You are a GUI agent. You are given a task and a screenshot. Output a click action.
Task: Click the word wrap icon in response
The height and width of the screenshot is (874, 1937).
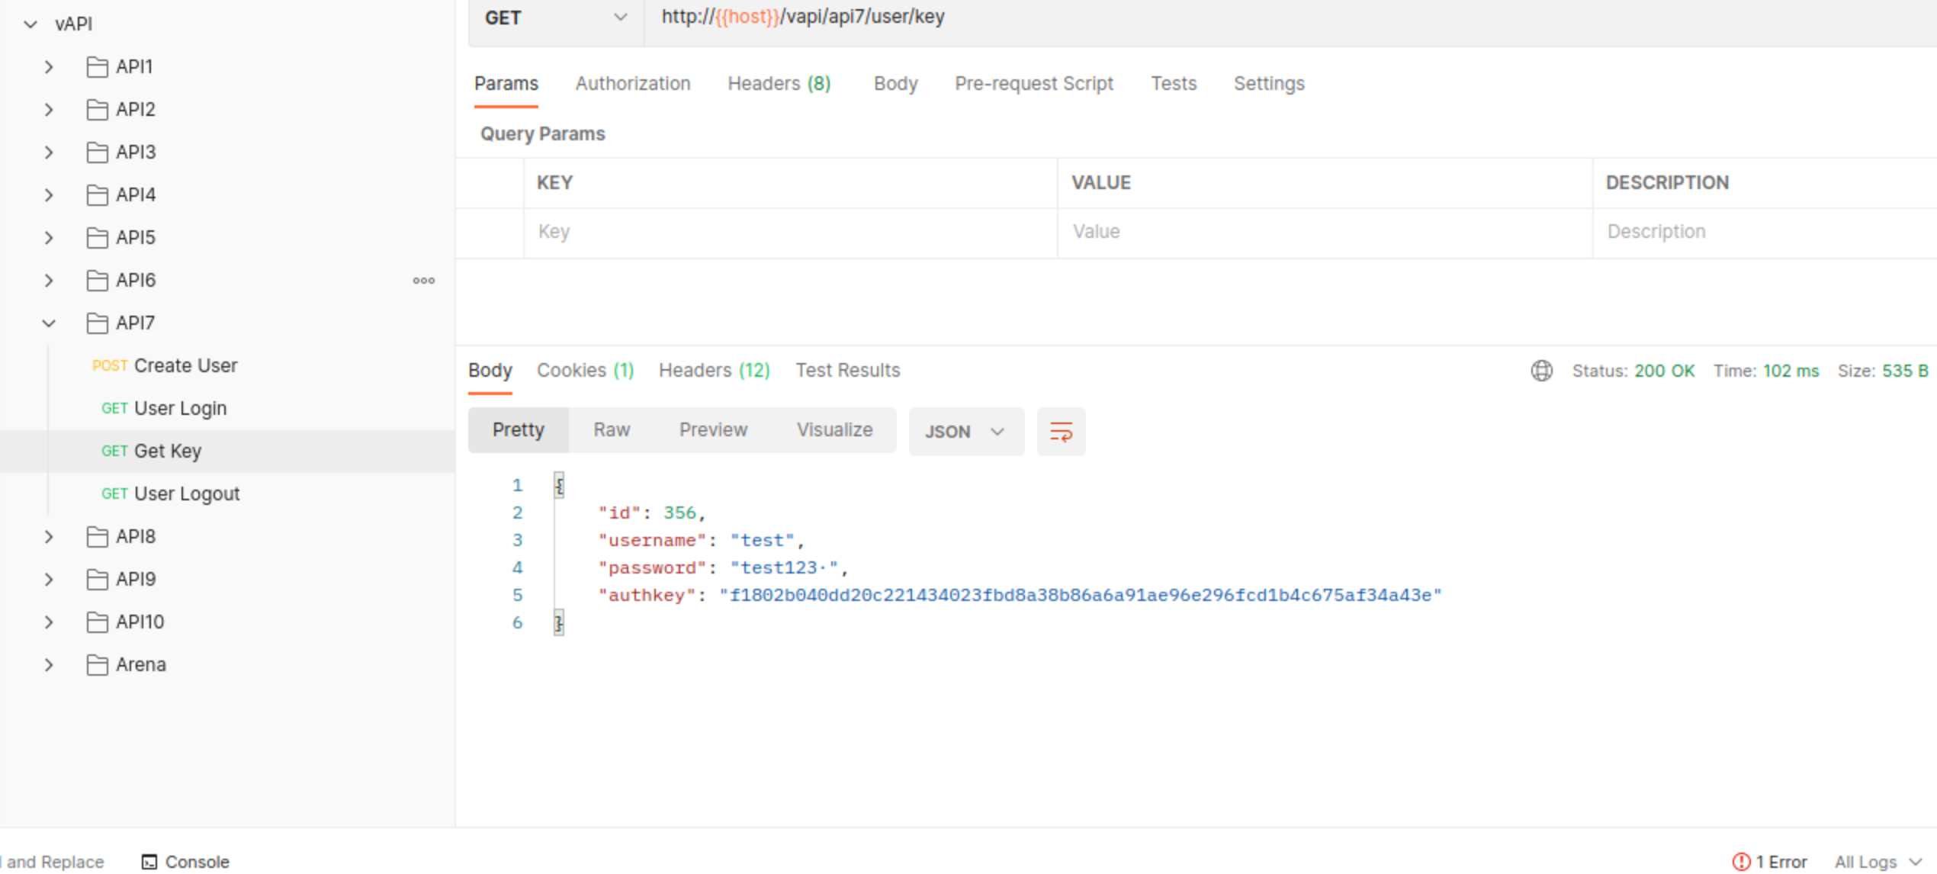1061,432
